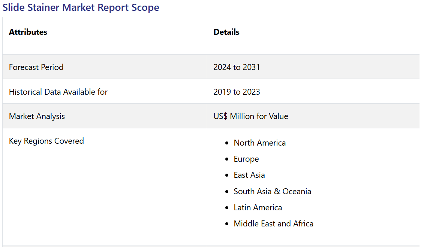Click Europe in the regions list

246,159
